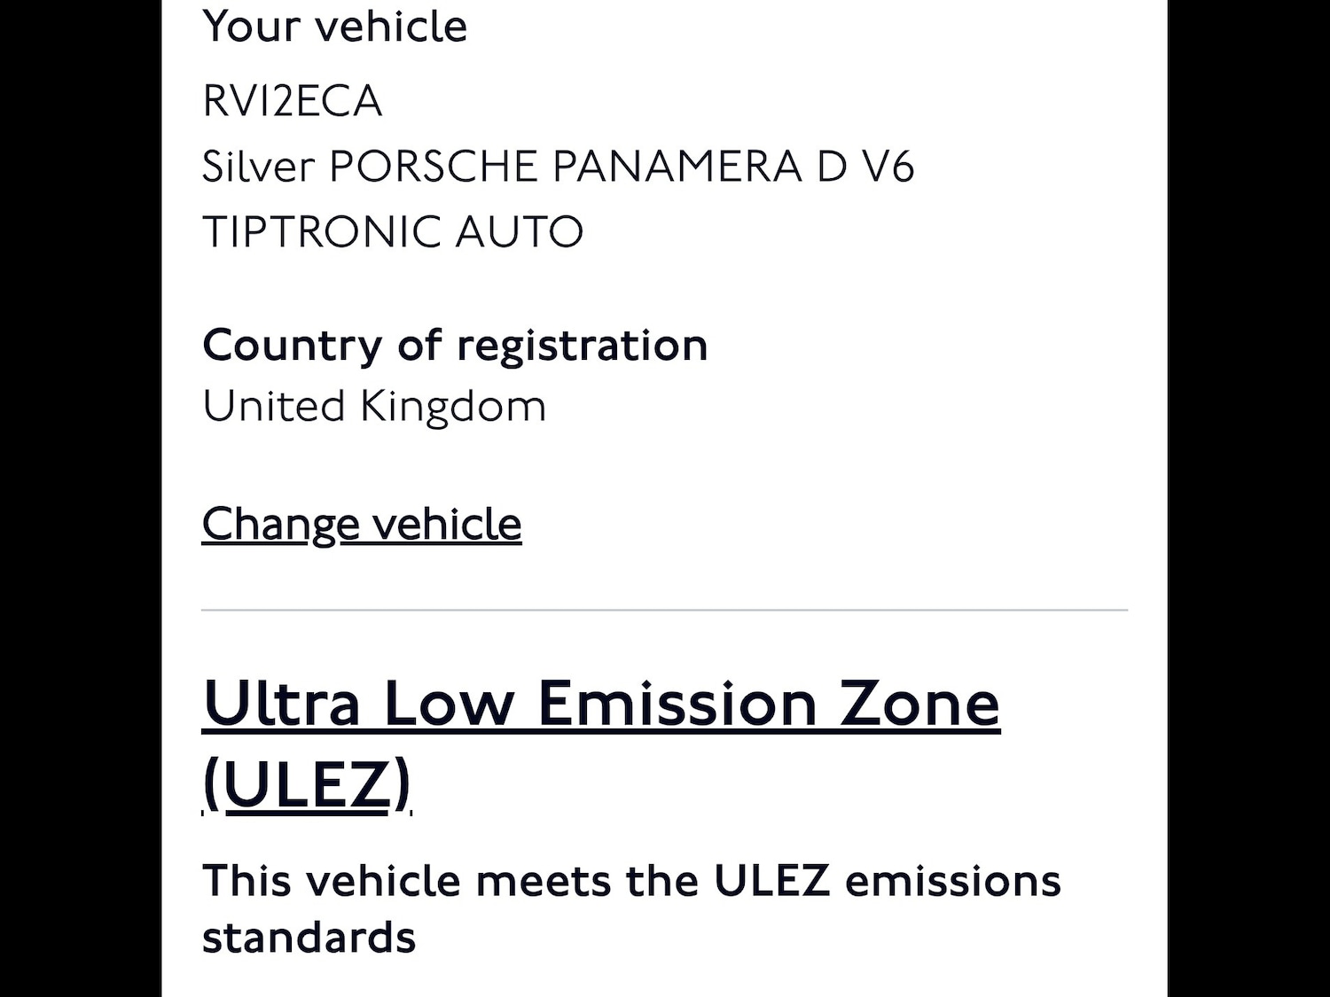Click the word 'emissions' in the status message
The height and width of the screenshot is (997, 1330).
pyautogui.click(x=952, y=881)
